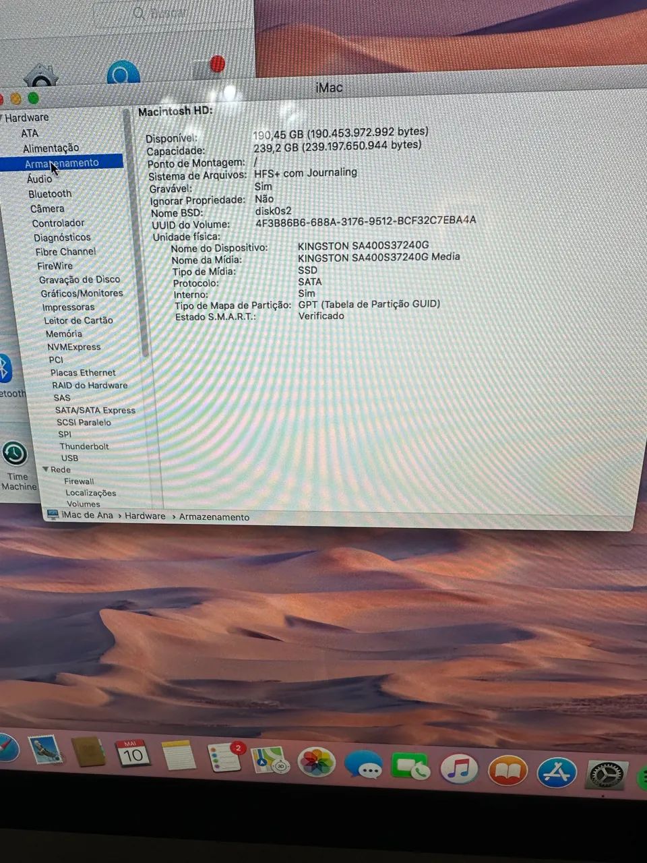Open Spotlight pane in System Preferences

pos(123,72)
